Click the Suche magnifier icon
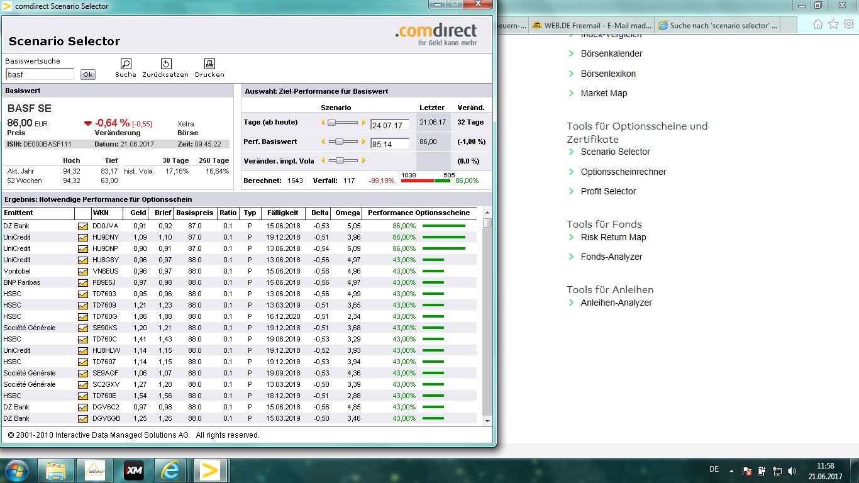Image resolution: width=859 pixels, height=483 pixels. [126, 64]
